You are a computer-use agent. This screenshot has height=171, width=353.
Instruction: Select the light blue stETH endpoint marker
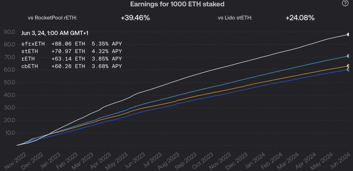(x=348, y=56)
